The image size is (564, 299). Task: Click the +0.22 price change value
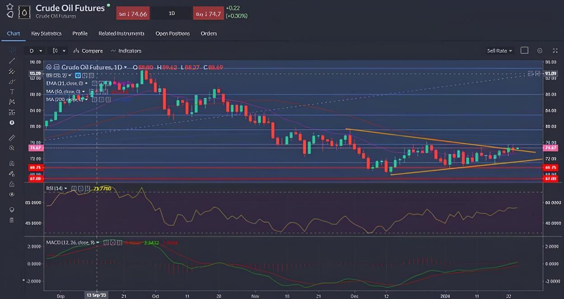click(x=233, y=8)
